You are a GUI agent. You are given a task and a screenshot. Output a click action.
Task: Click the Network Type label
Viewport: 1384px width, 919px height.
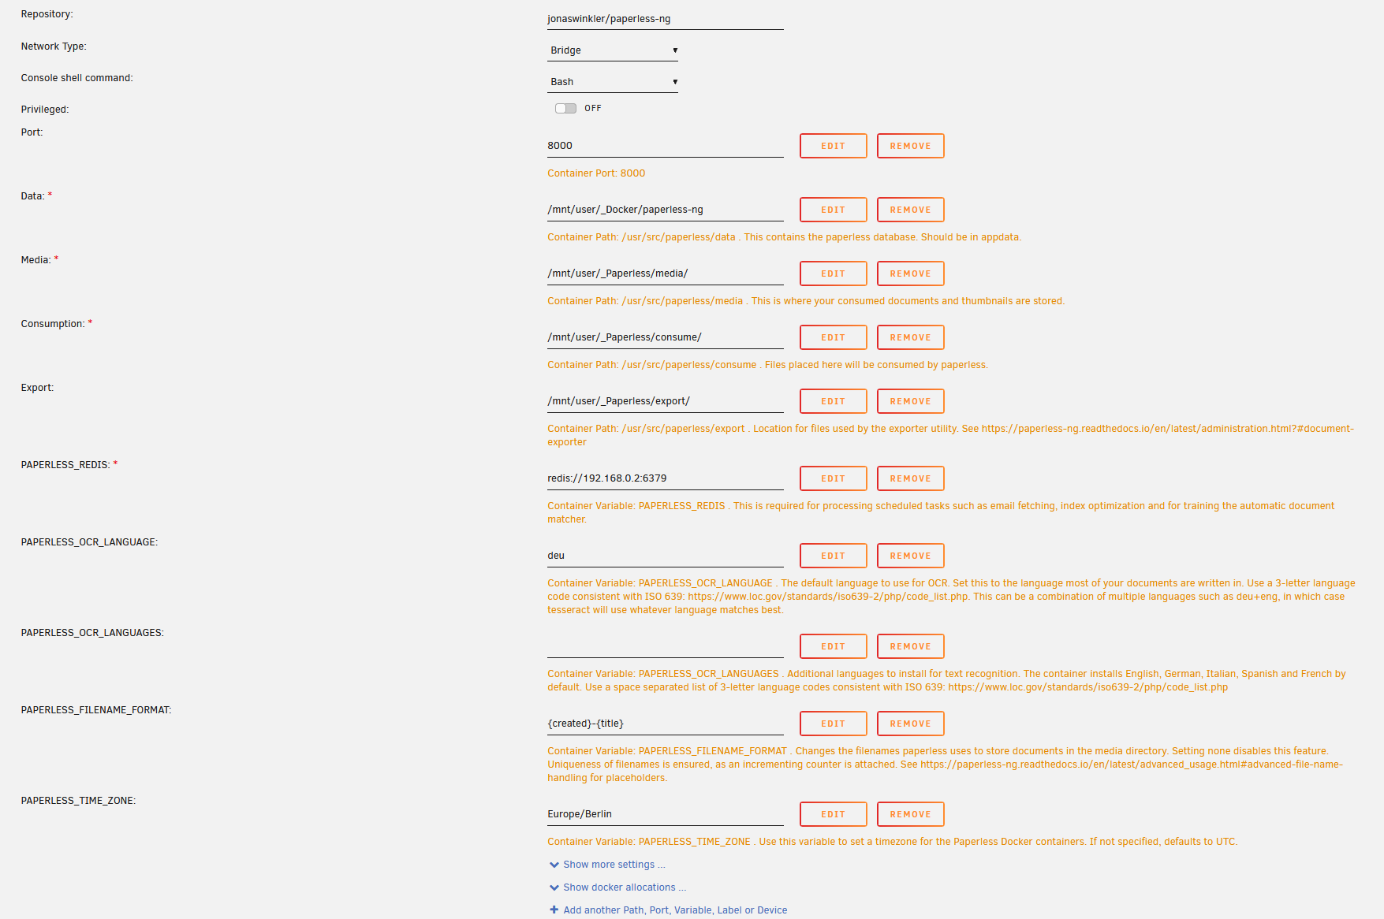point(54,47)
